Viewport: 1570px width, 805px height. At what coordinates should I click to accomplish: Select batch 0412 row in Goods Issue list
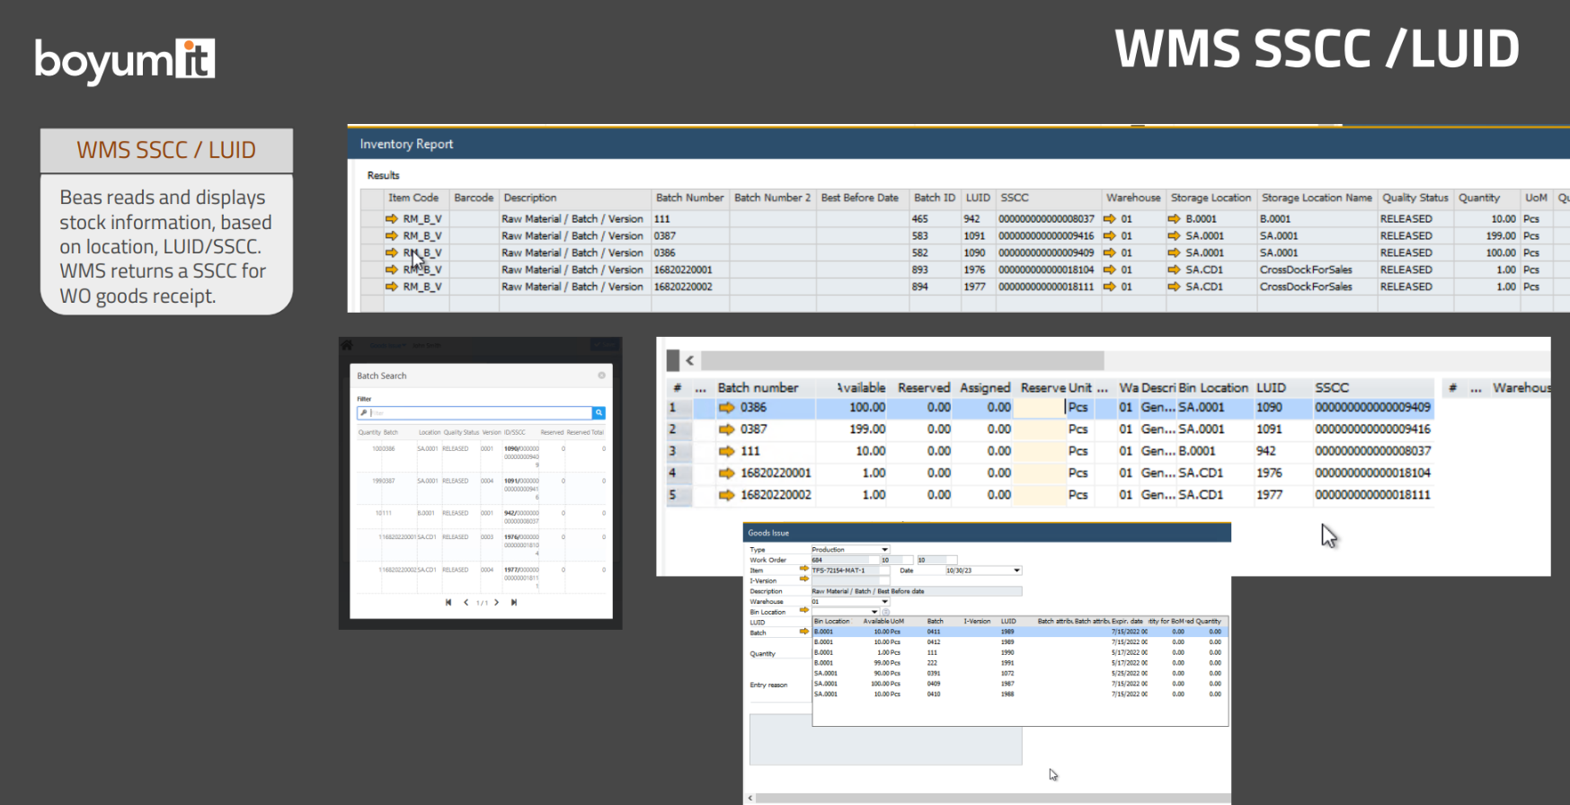tap(1020, 641)
